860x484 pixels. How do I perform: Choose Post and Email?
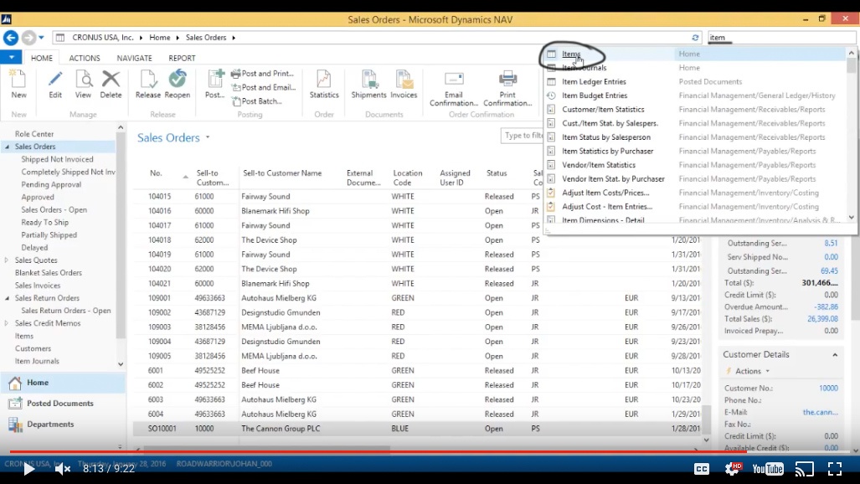point(264,87)
